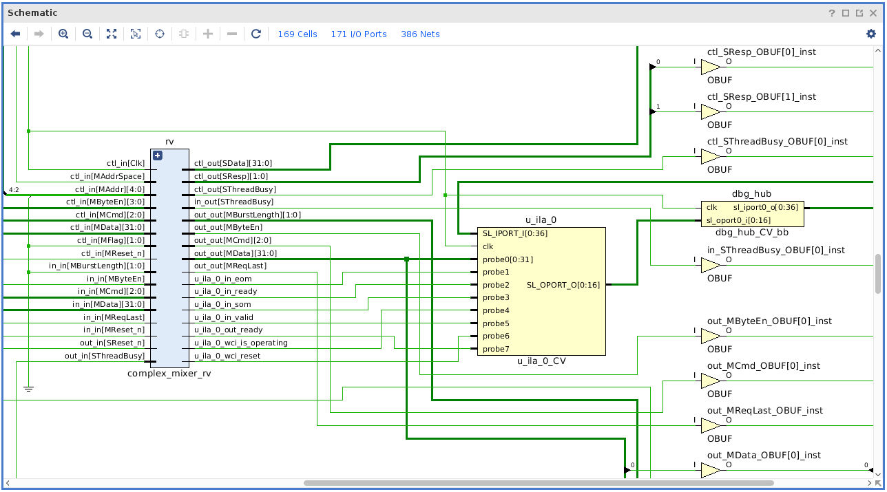The height and width of the screenshot is (492, 887).
Task: Open the 171 I/O Ports link
Action: 359,34
